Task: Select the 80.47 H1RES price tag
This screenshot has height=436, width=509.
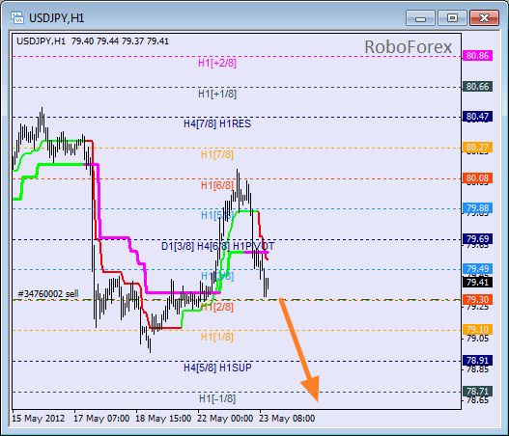Action: (477, 116)
